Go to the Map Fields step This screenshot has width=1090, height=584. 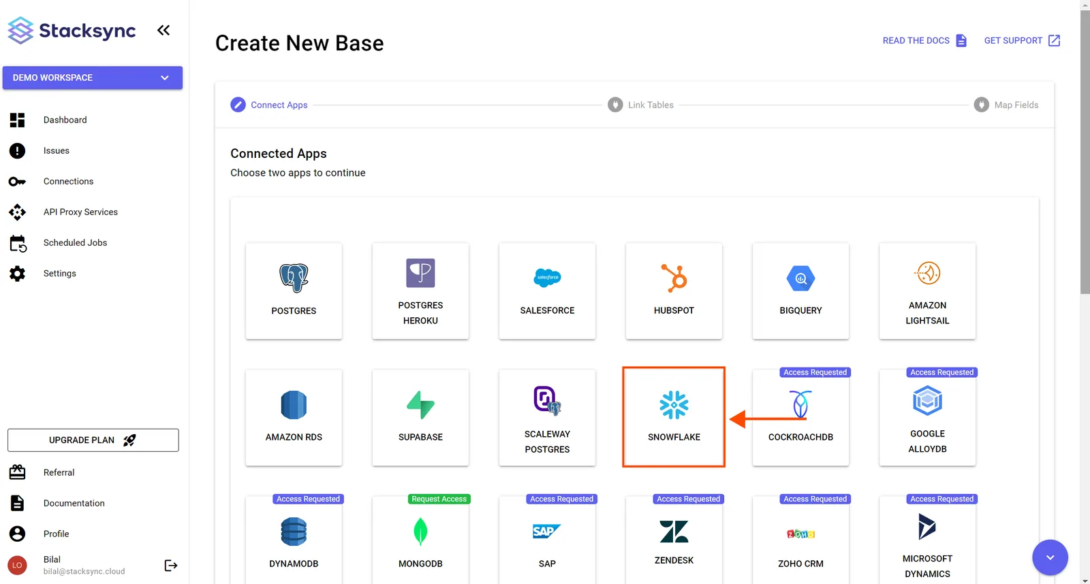point(1006,105)
